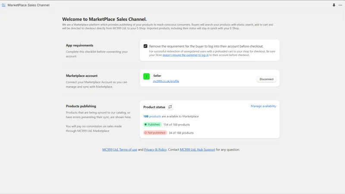345x194 pixels.
Task: Click the 'Products publishing' heading
Action: (81, 106)
